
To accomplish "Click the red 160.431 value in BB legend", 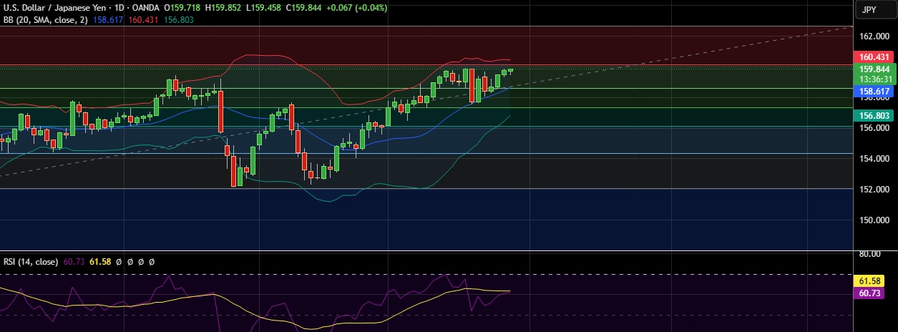I will [x=142, y=20].
